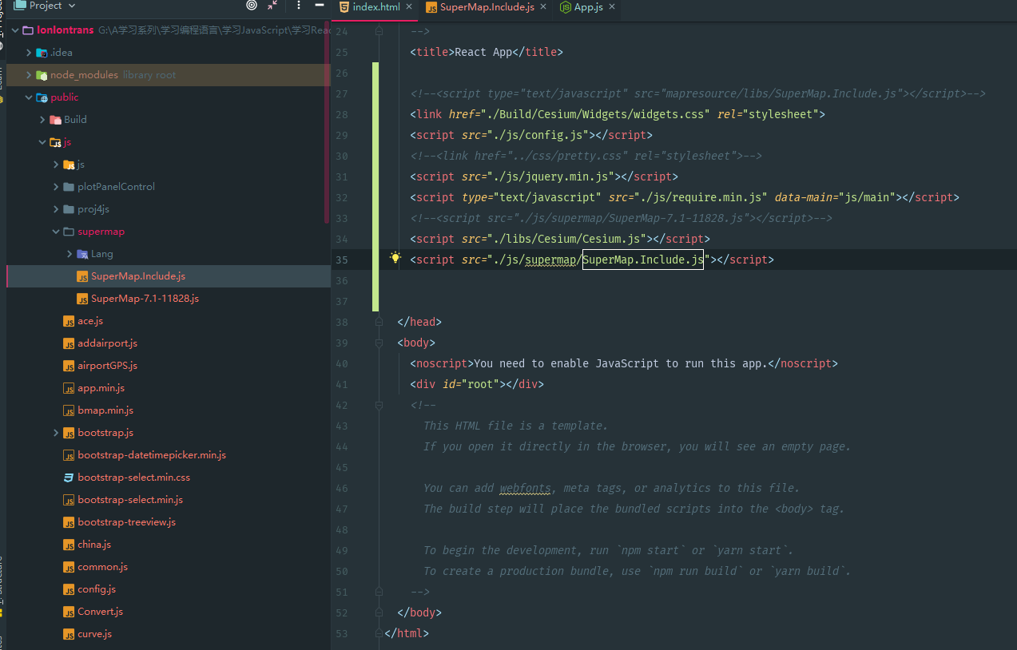Viewport: 1017px width, 650px height.
Task: Close the App.js tab
Action: tap(612, 6)
